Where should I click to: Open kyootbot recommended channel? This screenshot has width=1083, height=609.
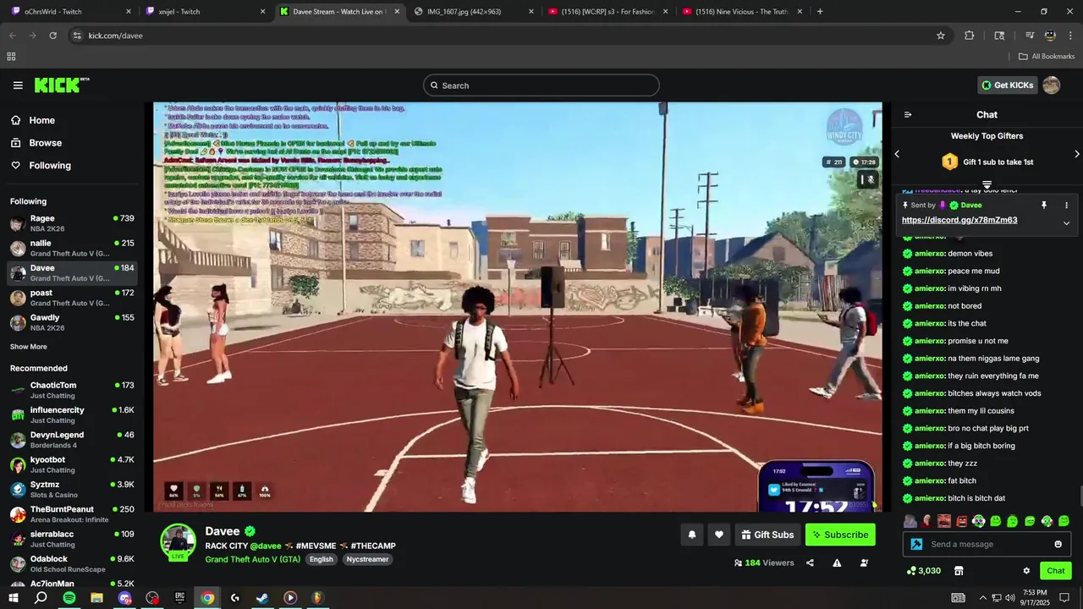[x=72, y=464]
